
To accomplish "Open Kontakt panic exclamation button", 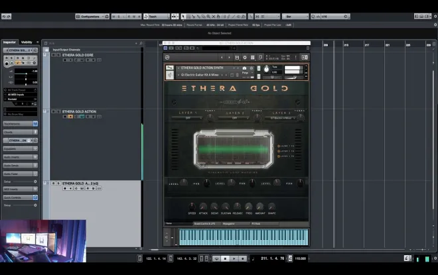I will point(295,58).
